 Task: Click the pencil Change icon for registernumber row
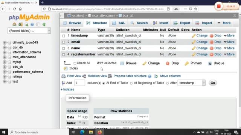point(194,54)
